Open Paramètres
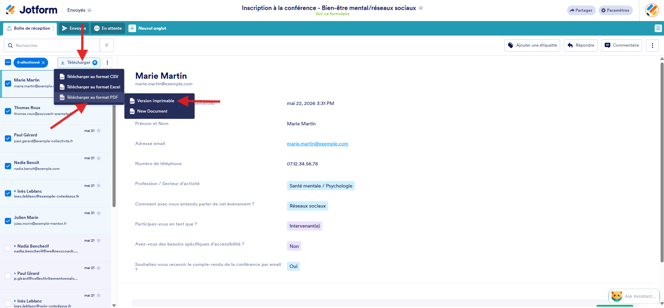This screenshot has width=664, height=308. [x=616, y=10]
